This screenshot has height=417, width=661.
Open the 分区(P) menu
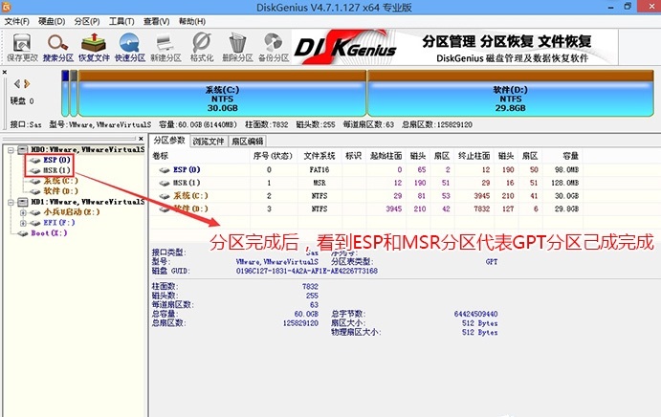click(x=86, y=21)
